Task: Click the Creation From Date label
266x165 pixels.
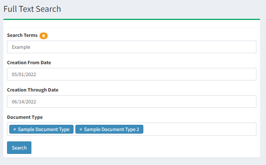Action: [x=29, y=63]
